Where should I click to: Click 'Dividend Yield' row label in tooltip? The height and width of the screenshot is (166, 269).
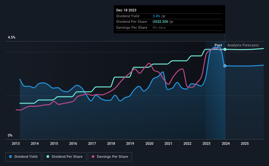[128, 16]
